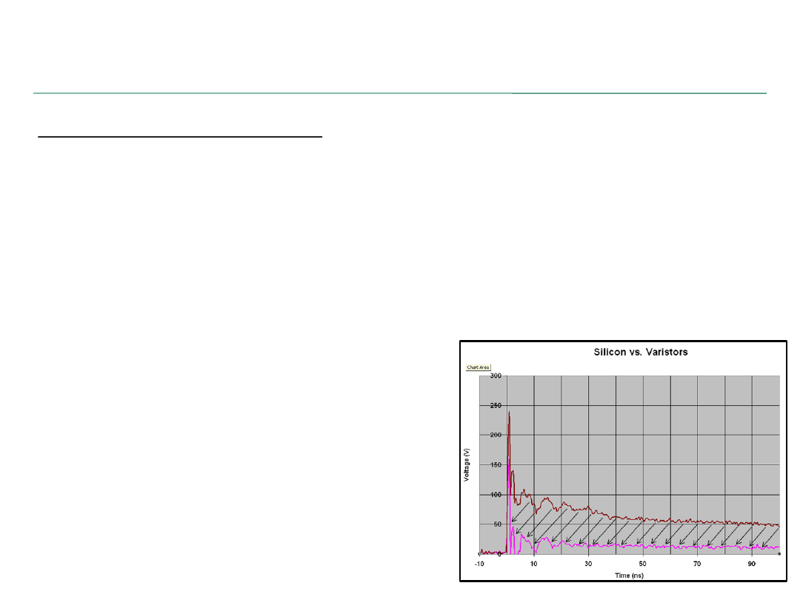This screenshot has height=600, width=800.
Task: Click the -10 label on time axis
Action: pyautogui.click(x=479, y=564)
